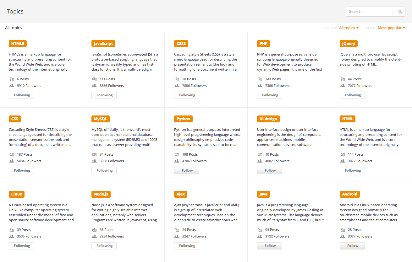Image resolution: width=412 pixels, height=262 pixels.
Task: Toggle Following on the jQuery topic
Action: click(352, 95)
